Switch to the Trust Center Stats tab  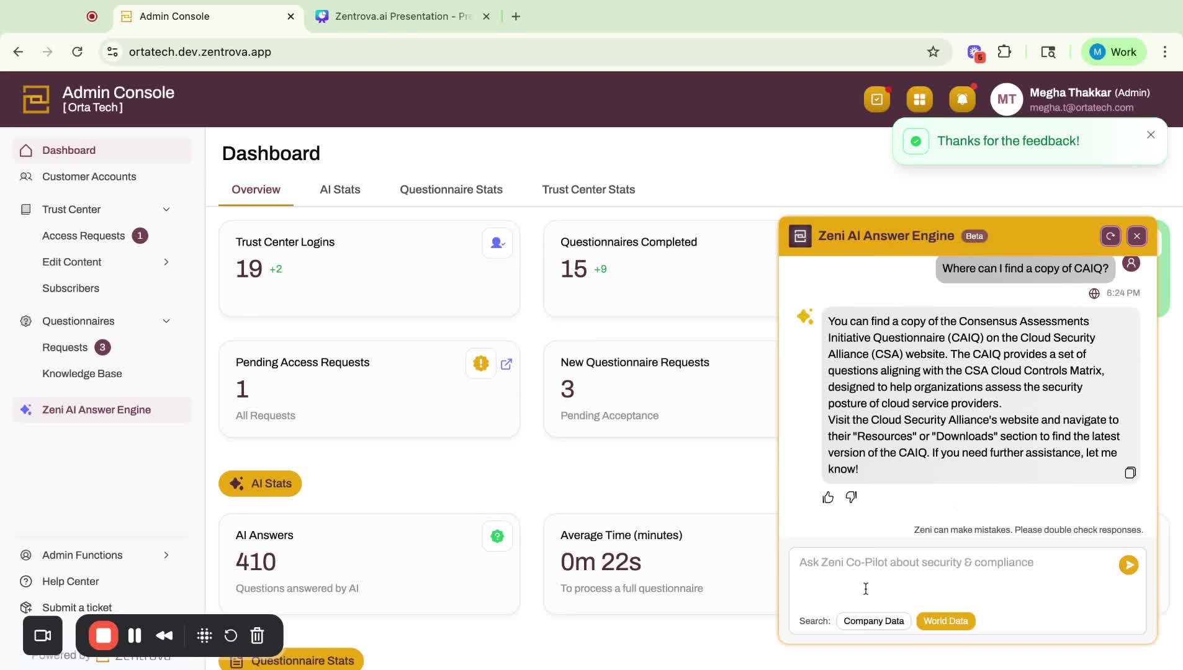(x=588, y=190)
